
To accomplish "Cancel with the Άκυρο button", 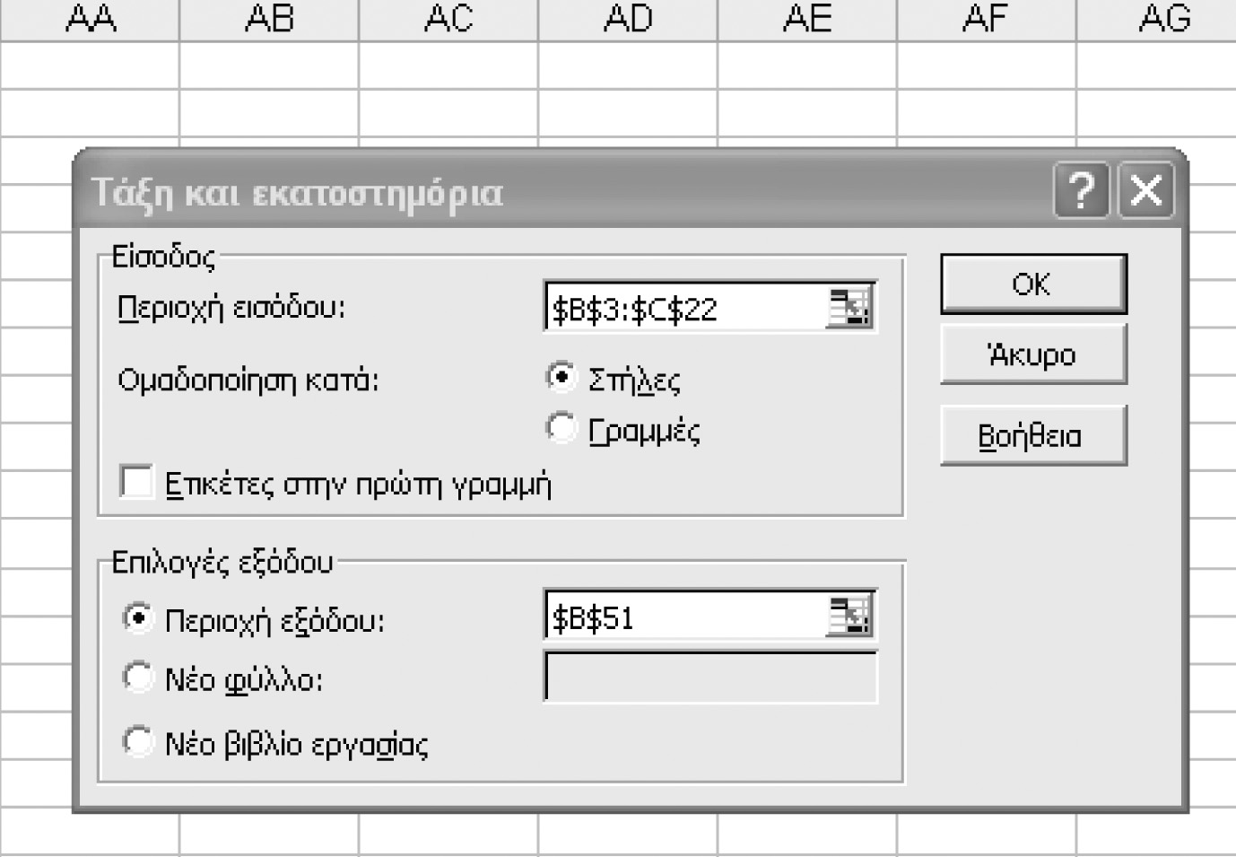I will (x=1033, y=354).
